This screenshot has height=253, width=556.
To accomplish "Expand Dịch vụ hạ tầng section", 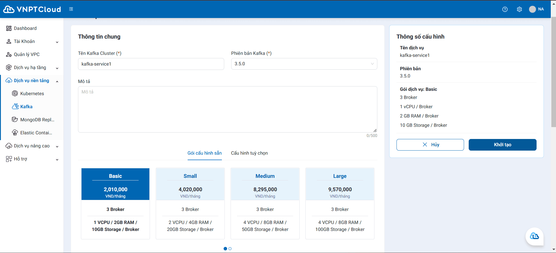I will (32, 68).
